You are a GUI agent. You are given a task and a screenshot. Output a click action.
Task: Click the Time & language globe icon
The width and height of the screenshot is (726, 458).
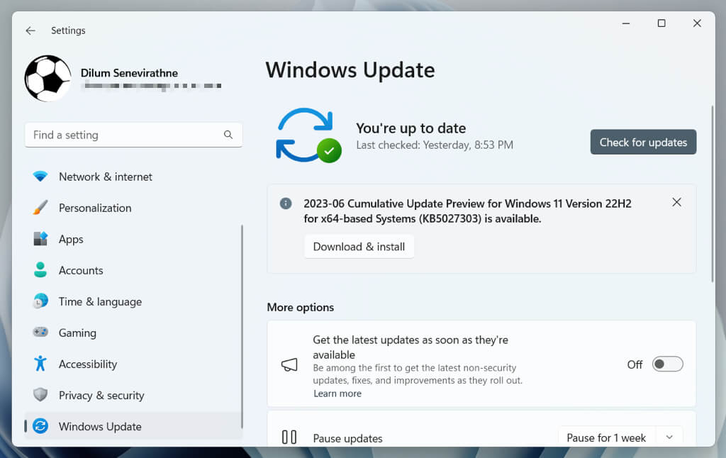tap(40, 301)
